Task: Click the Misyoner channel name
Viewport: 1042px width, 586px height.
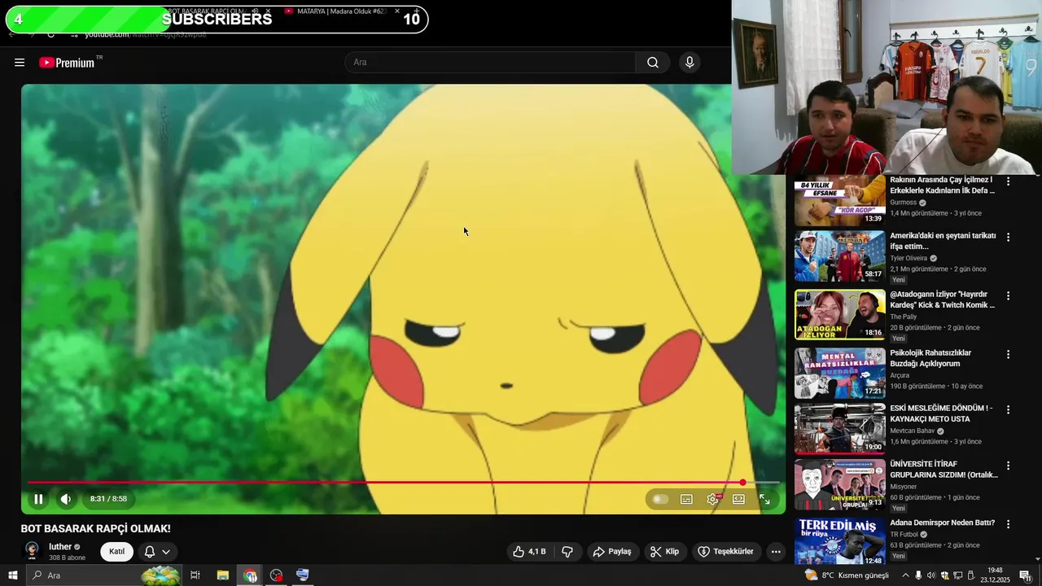Action: coord(903,487)
